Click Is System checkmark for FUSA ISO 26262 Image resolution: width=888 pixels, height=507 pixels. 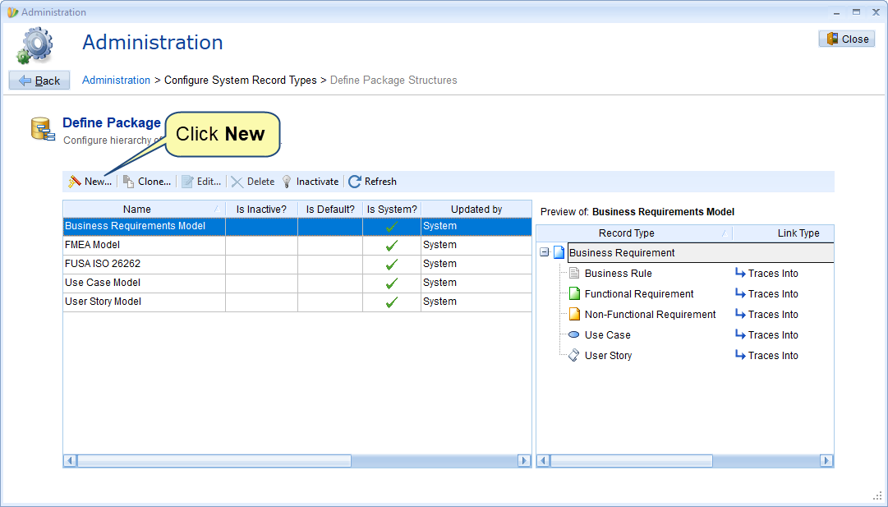[391, 265]
